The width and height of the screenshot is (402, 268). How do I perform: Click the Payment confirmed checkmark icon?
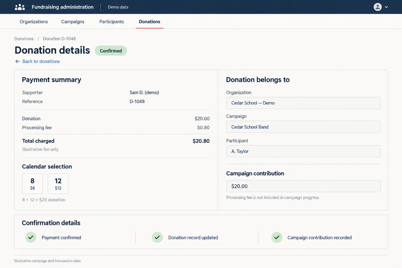click(31, 237)
